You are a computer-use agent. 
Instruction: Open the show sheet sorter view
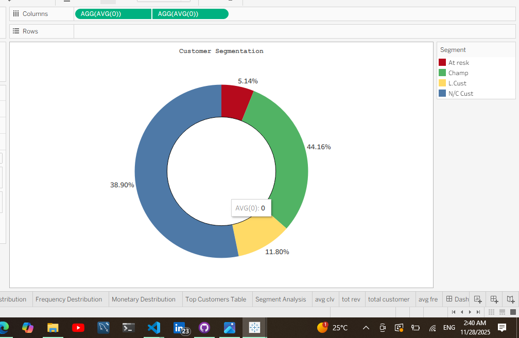pyautogui.click(x=491, y=312)
